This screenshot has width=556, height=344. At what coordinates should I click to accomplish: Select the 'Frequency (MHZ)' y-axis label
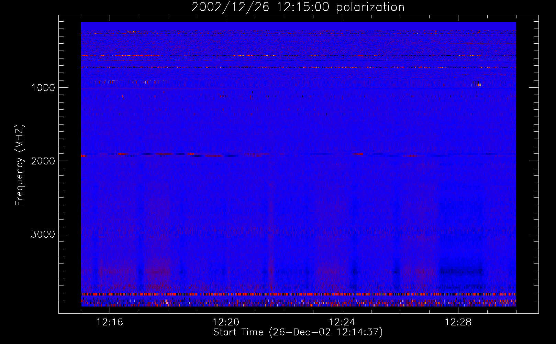20,165
